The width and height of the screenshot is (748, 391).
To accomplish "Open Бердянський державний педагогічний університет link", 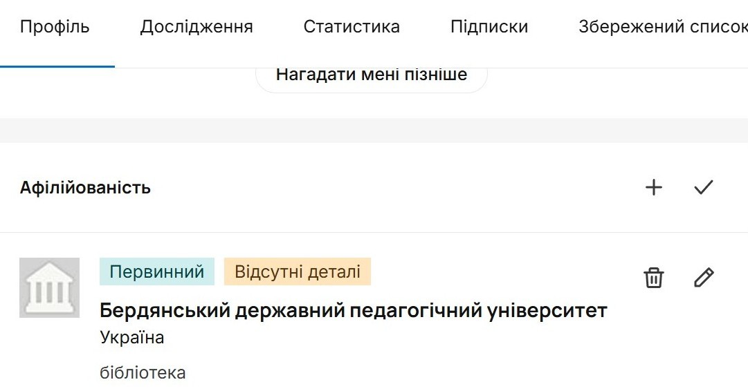I will [x=353, y=311].
